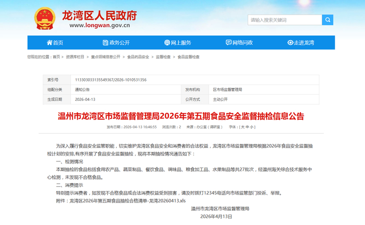The width and height of the screenshot is (365, 225).
Task: Click the home icon beside 首页
Action: 50,42
